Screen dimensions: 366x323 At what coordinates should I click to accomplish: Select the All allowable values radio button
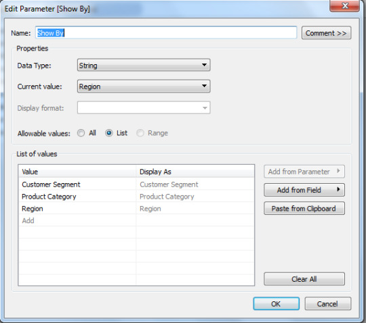[81, 133]
